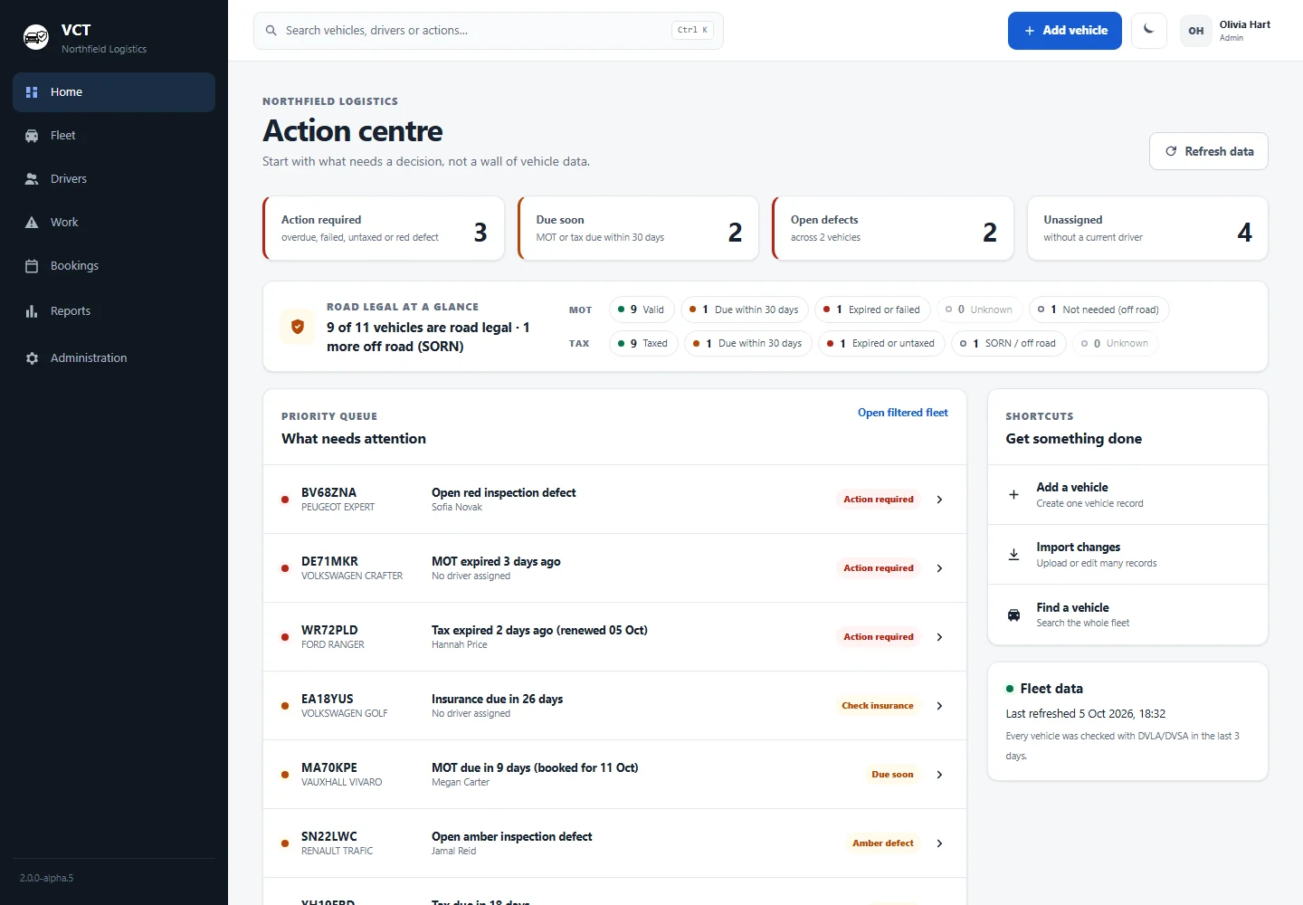Image resolution: width=1303 pixels, height=905 pixels.
Task: Open the Action required summary card
Action: 384,228
